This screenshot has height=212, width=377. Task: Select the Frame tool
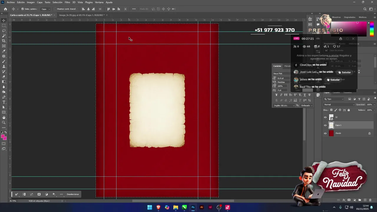pos(4,46)
